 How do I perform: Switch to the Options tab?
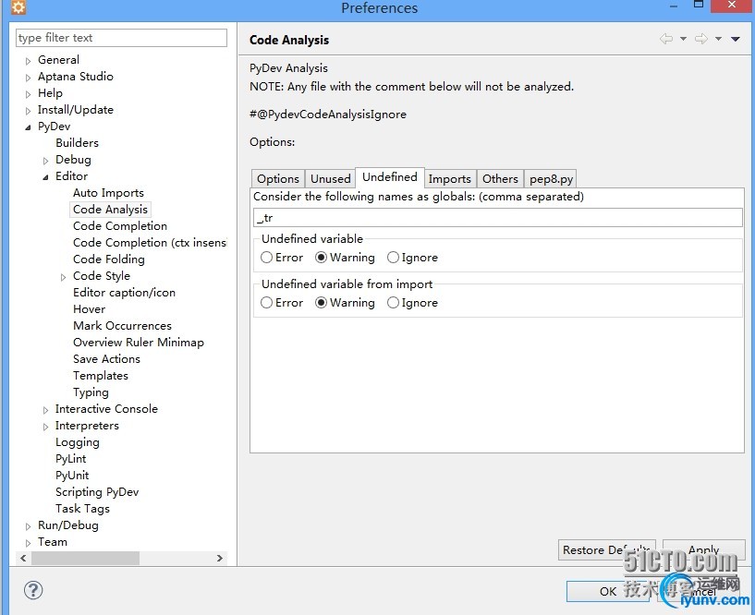coord(278,178)
